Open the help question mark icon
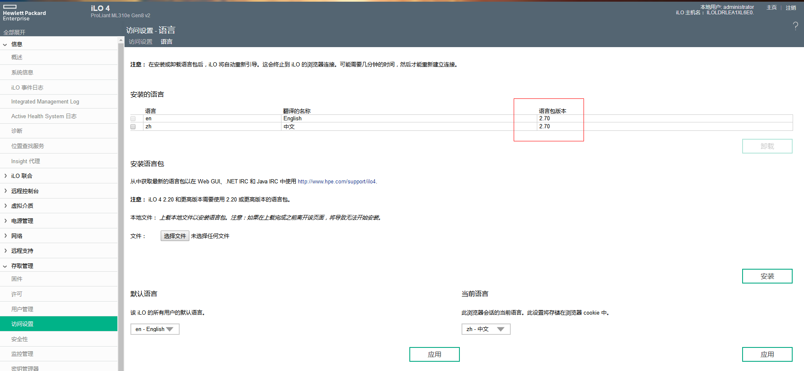 pyautogui.click(x=795, y=26)
